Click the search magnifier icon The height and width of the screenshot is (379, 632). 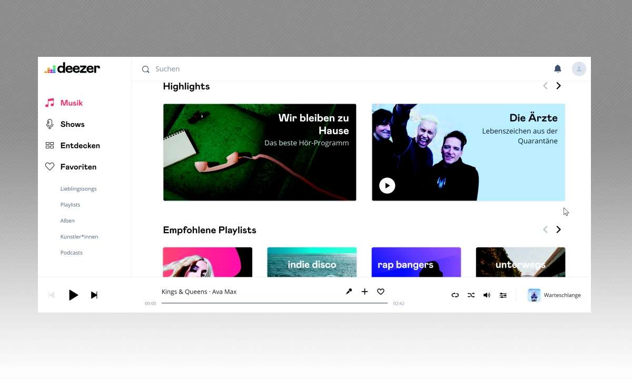pyautogui.click(x=146, y=69)
